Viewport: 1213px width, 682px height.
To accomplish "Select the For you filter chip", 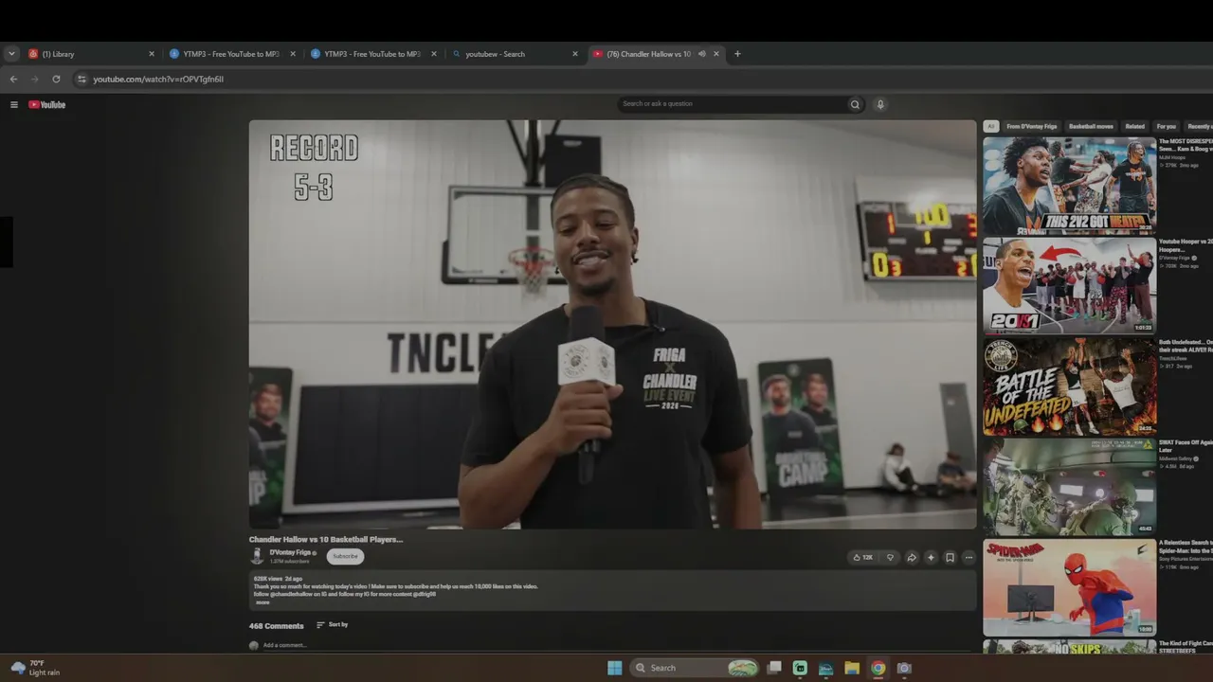I will tap(1166, 126).
